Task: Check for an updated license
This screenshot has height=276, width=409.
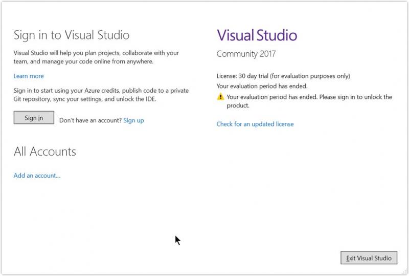Action: click(255, 124)
